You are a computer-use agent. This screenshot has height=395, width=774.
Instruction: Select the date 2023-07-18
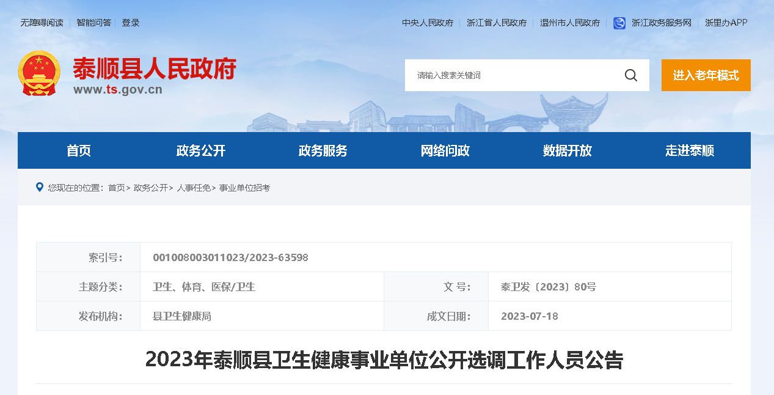pyautogui.click(x=530, y=316)
